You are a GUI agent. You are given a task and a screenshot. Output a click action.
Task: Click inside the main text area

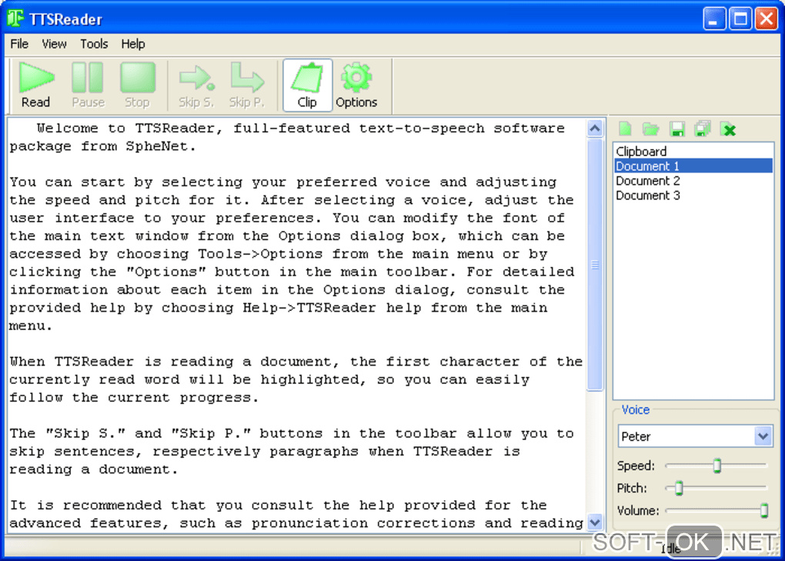[296, 326]
